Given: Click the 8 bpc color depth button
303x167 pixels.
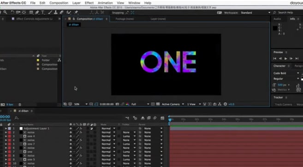Looking at the screenshot, I should tap(10, 104).
